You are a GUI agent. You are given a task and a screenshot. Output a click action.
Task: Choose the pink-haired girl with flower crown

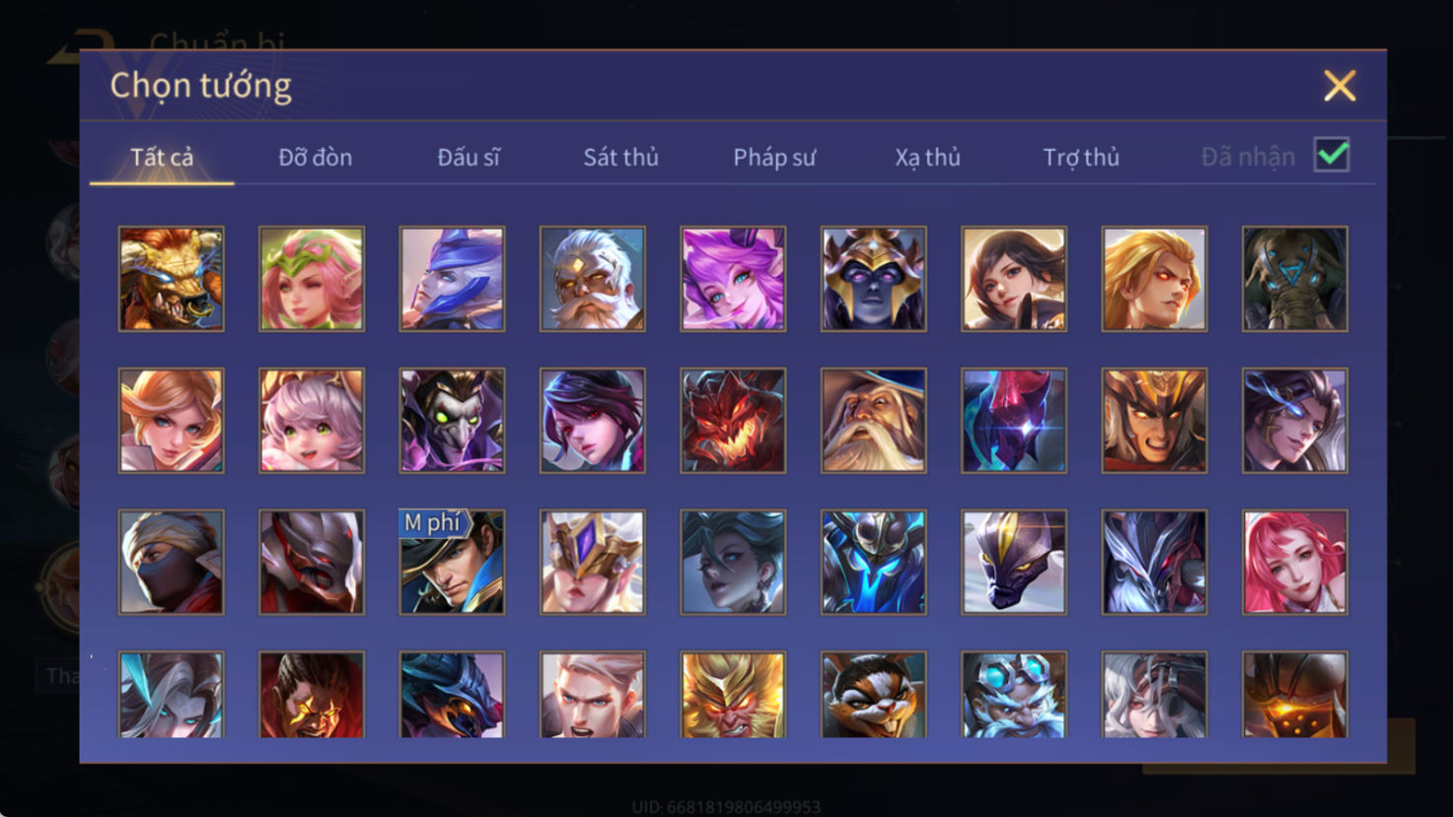click(x=312, y=279)
